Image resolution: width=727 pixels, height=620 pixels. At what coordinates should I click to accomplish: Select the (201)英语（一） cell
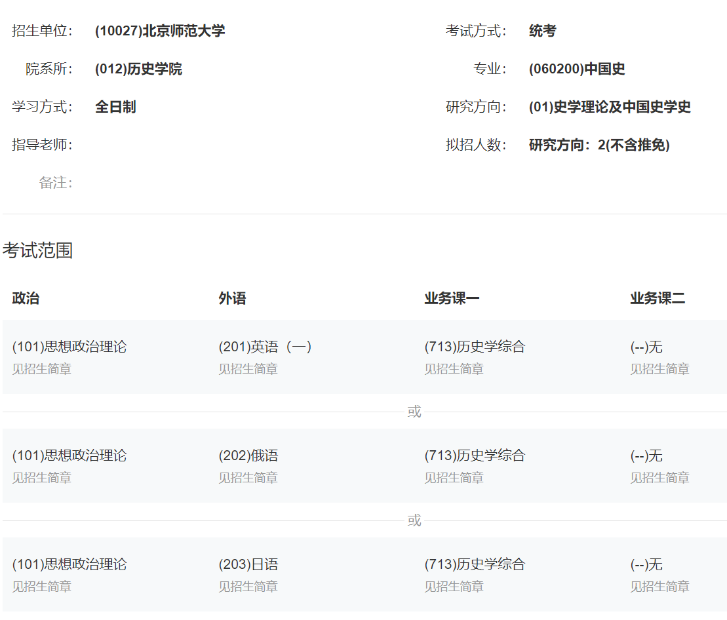pos(265,347)
